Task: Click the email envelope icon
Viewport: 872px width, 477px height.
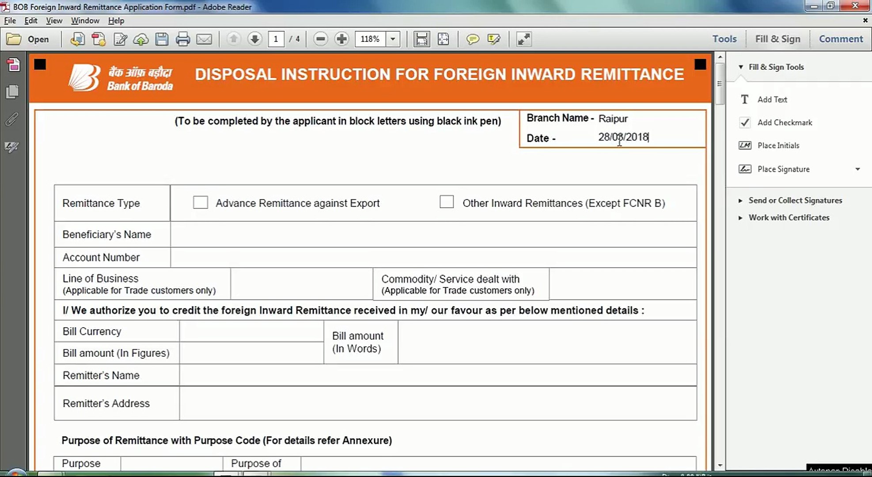Action: [x=204, y=39]
